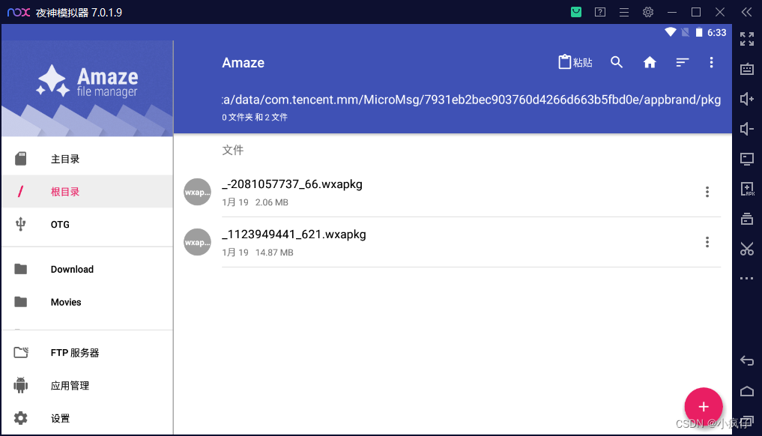762x436 pixels.
Task: Open the sort options icon
Action: [x=683, y=62]
